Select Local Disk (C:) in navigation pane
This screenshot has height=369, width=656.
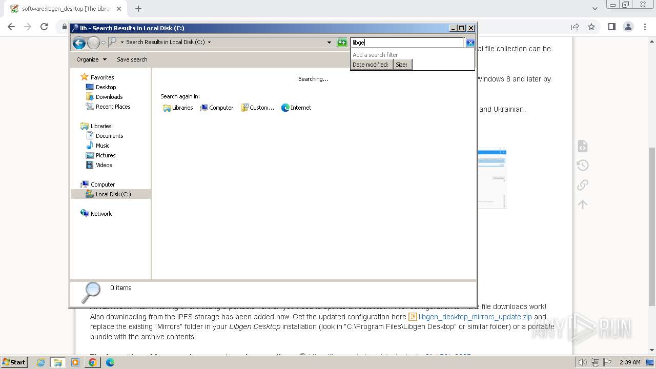113,194
